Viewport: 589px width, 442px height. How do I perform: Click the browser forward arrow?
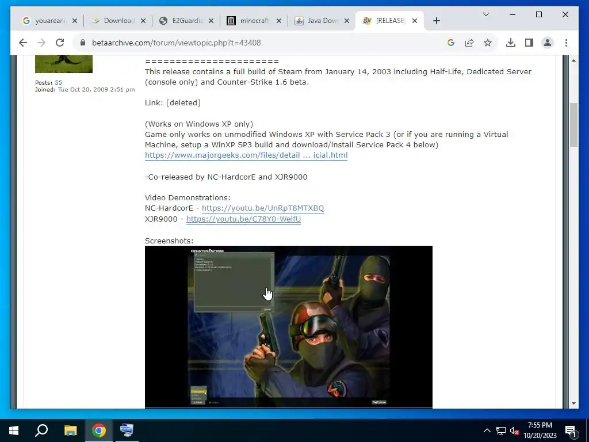41,43
